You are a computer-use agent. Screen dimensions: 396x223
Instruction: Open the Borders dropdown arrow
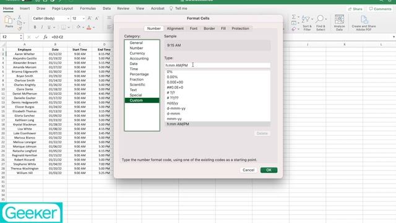click(x=69, y=27)
